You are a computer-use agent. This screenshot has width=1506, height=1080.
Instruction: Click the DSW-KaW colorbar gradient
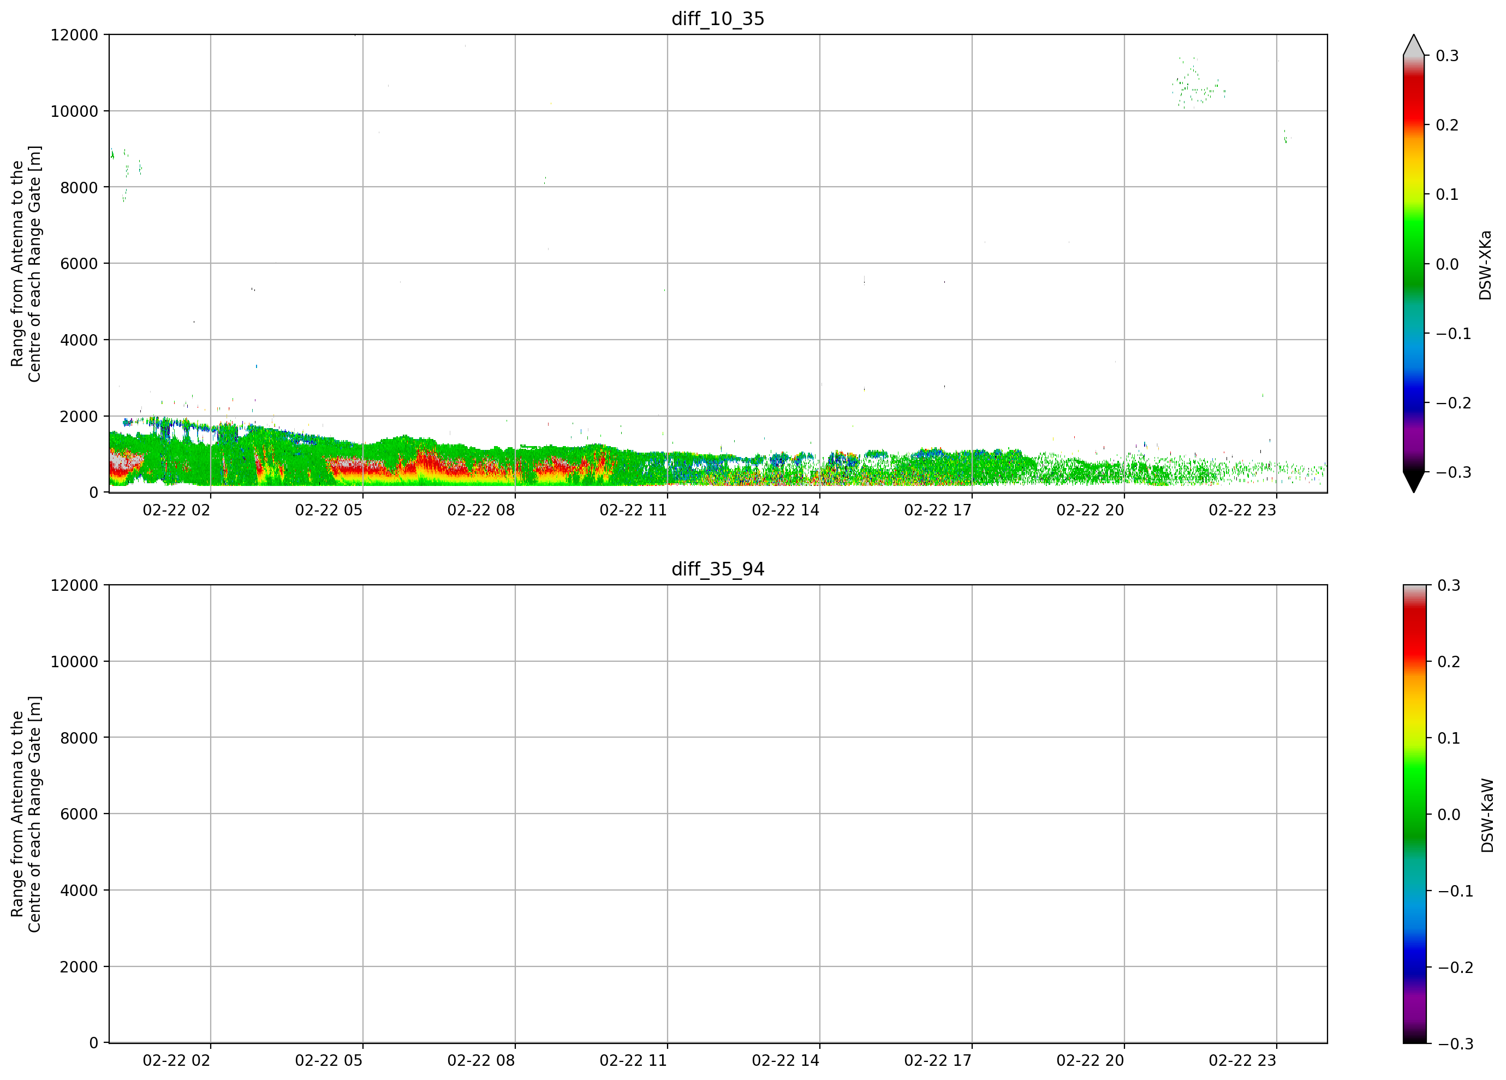click(1414, 814)
